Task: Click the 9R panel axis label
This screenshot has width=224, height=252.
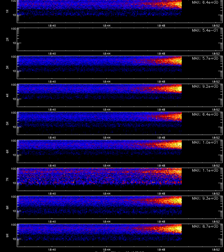Action: 7,235
